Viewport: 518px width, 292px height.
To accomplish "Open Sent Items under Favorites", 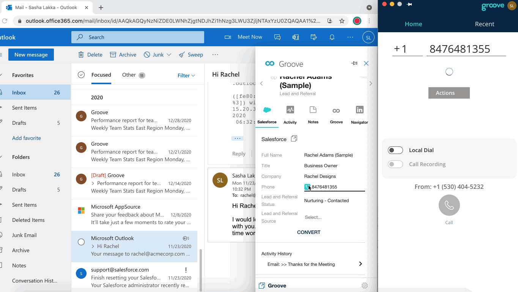I will click(x=24, y=108).
